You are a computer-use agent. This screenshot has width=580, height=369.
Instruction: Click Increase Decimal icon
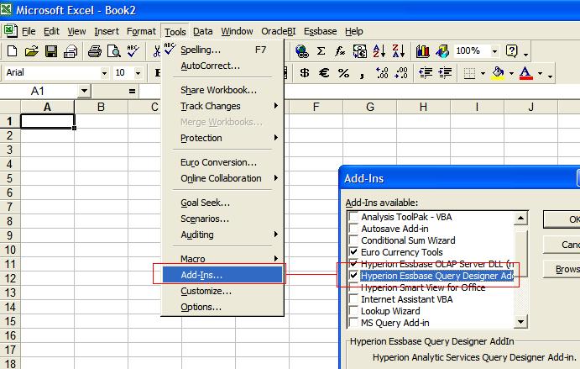pos(382,72)
